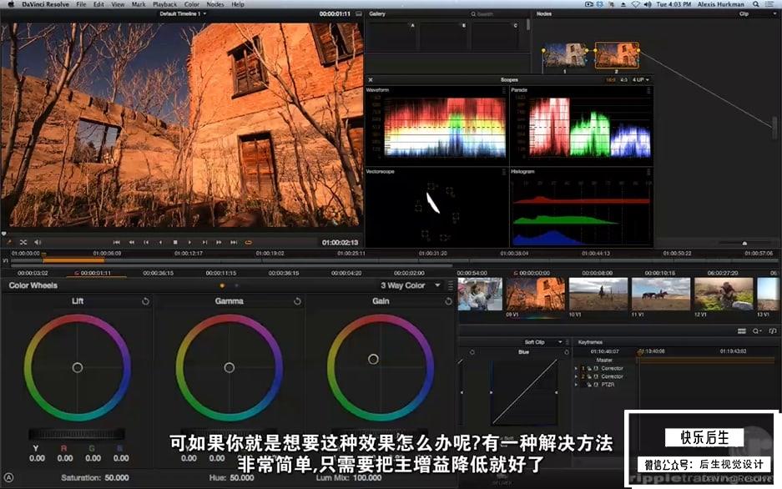Viewport: 782px width, 489px height.
Task: Reset the Gain color wheel
Action: coord(448,301)
